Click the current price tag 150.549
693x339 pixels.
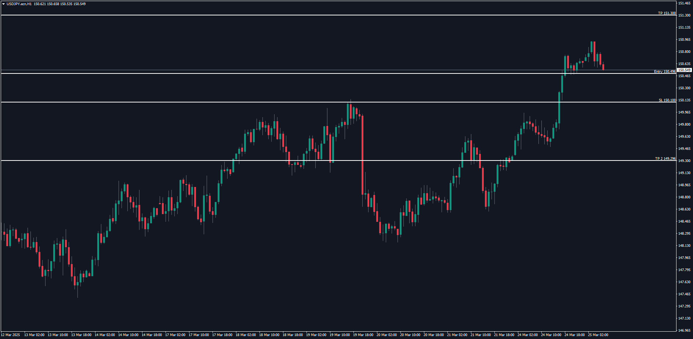pos(684,70)
